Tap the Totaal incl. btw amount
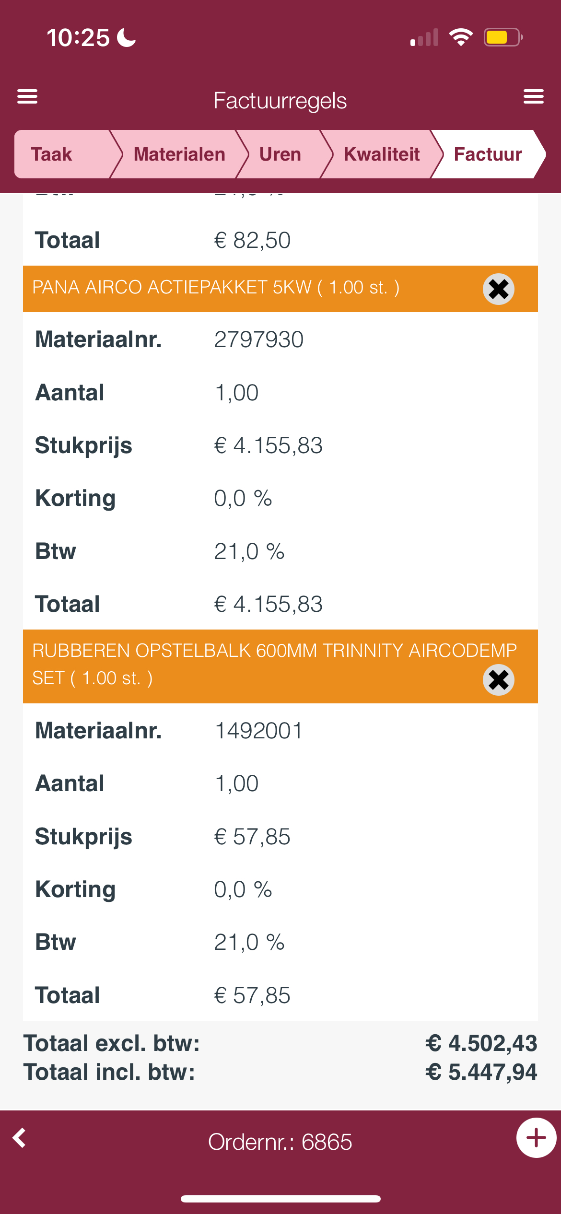Screen dimensions: 561x1214 click(x=481, y=1072)
